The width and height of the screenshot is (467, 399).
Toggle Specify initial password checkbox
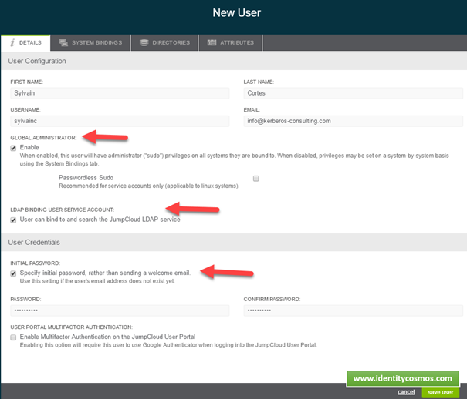click(13, 273)
